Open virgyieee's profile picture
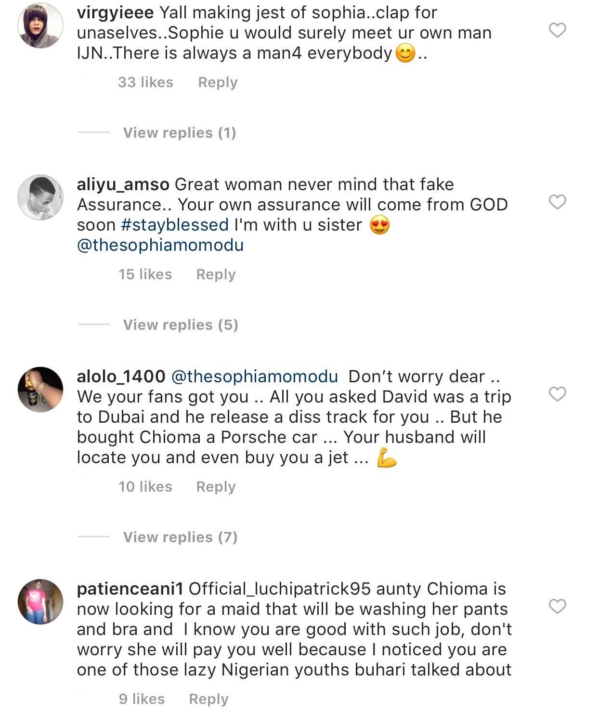The image size is (598, 727). [40, 26]
